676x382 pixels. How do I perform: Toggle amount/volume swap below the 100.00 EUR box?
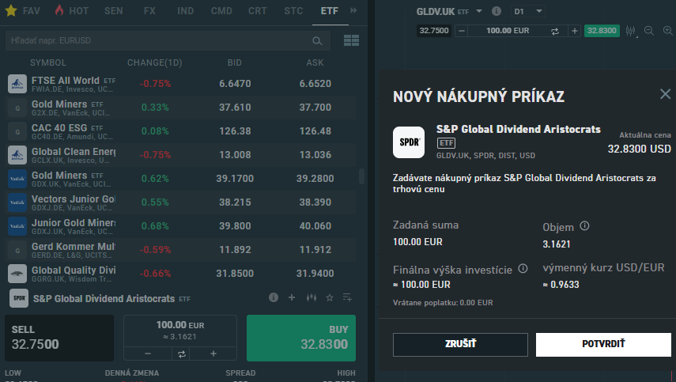tap(181, 354)
